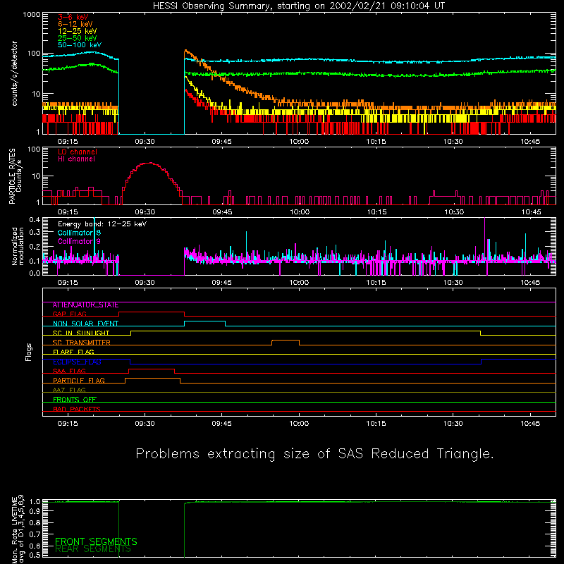Select the cyan 50-100 keV legend label
The height and width of the screenshot is (564, 564).
click(80, 45)
